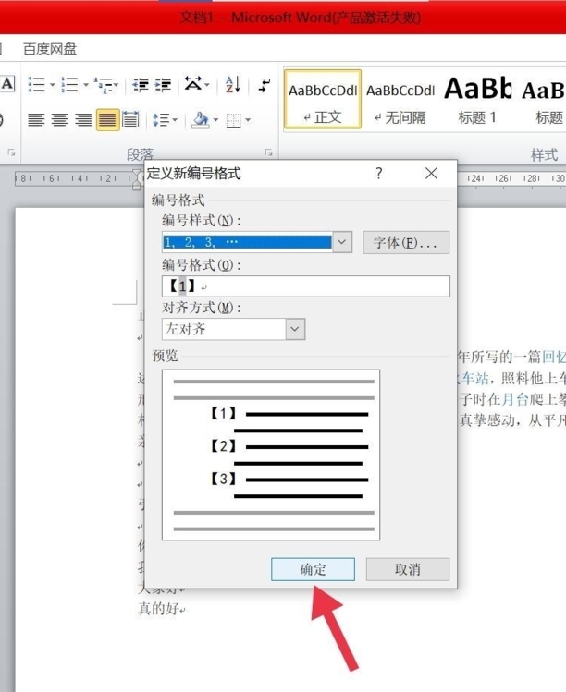Toggle justified alignment button
Image resolution: width=566 pixels, height=692 pixels.
coord(107,120)
